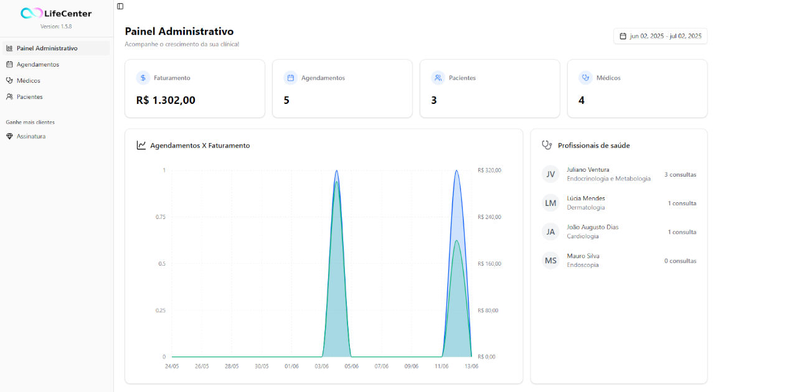The image size is (797, 392).
Task: Select the Mauro Silva name
Action: [583, 256]
